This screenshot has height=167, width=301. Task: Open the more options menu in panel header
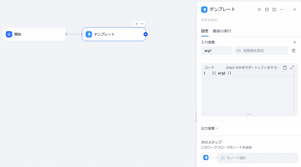pyautogui.click(x=282, y=9)
